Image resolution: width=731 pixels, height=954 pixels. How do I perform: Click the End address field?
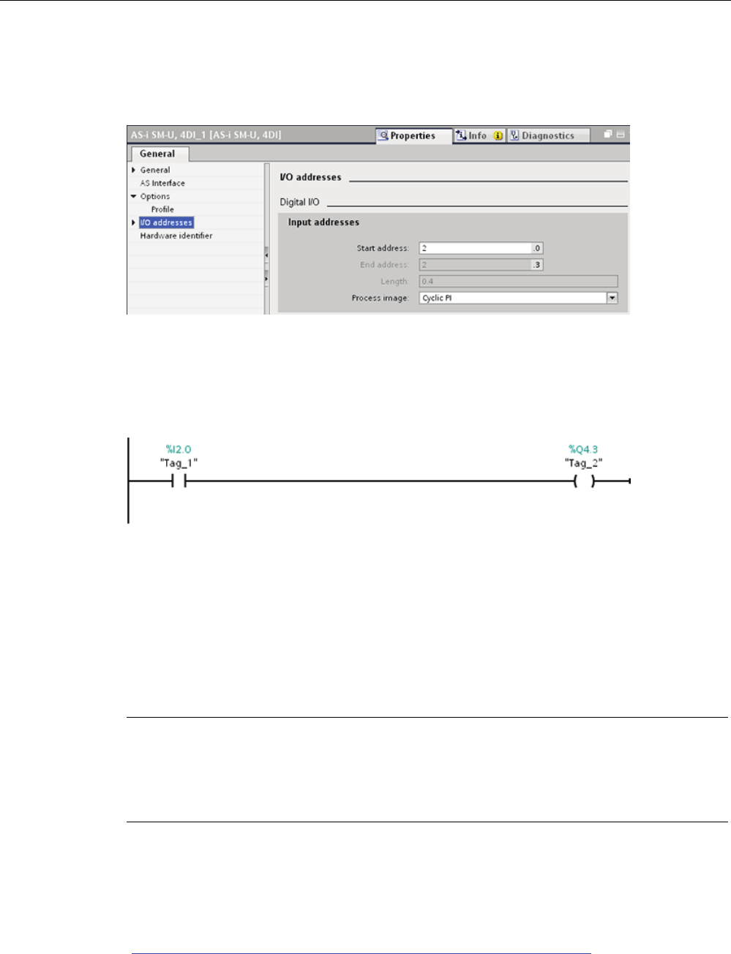pyautogui.click(x=475, y=265)
